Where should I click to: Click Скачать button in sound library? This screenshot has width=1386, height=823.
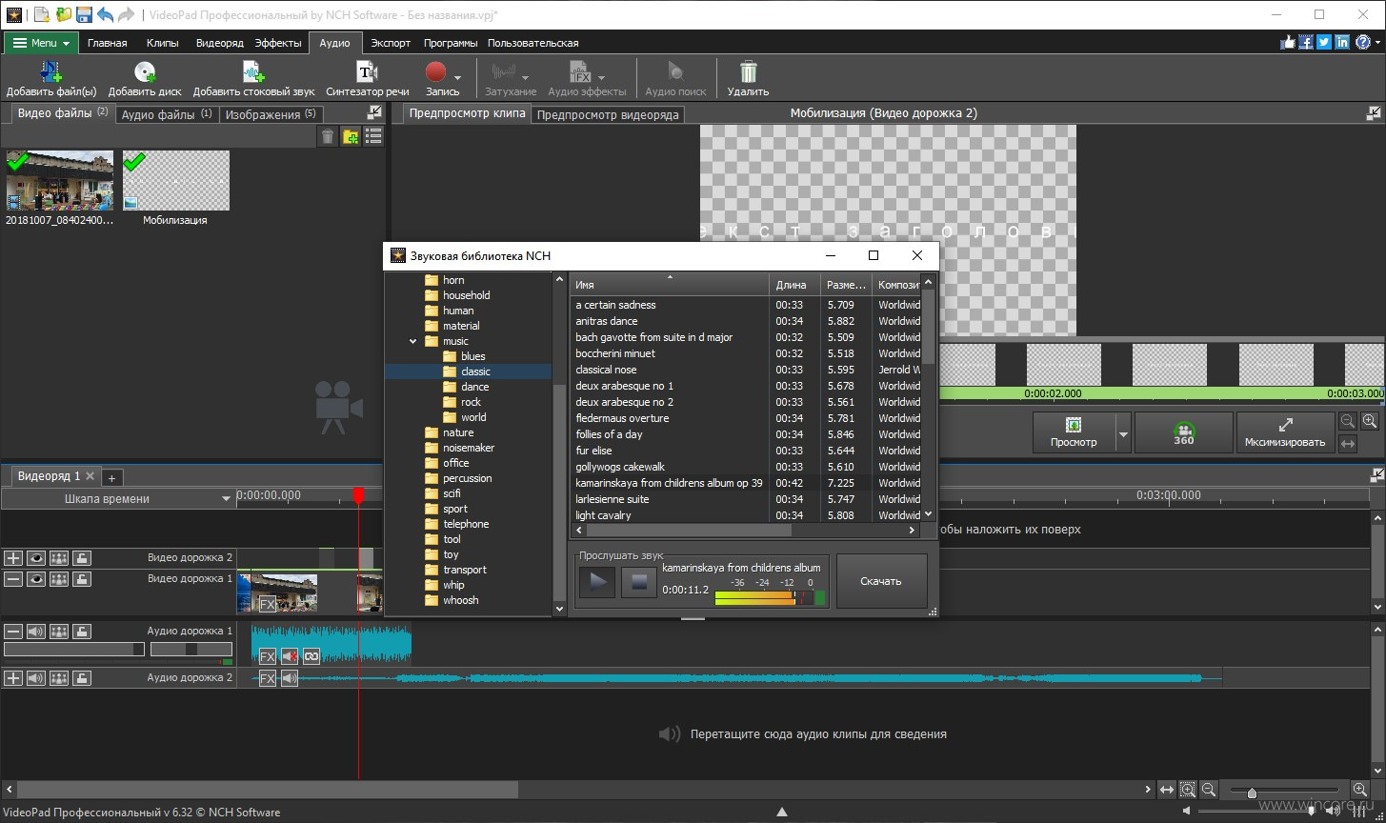(881, 581)
